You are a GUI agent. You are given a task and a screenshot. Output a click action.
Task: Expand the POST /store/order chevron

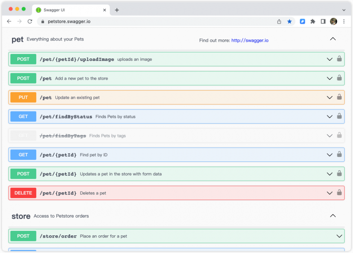pos(339,236)
